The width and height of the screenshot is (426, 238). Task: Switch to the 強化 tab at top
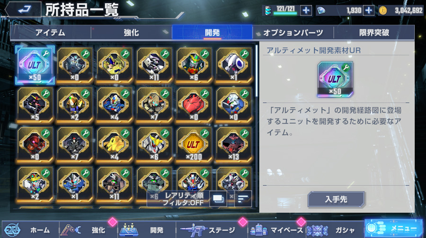coord(131,33)
